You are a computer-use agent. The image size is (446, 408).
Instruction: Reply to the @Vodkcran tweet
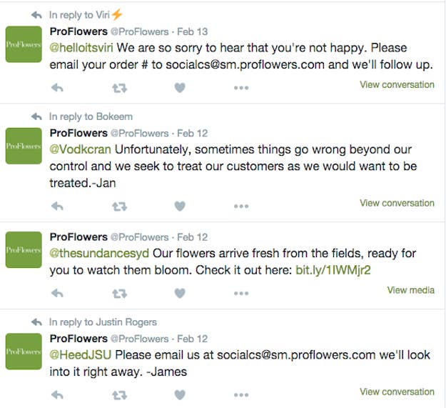(x=57, y=206)
